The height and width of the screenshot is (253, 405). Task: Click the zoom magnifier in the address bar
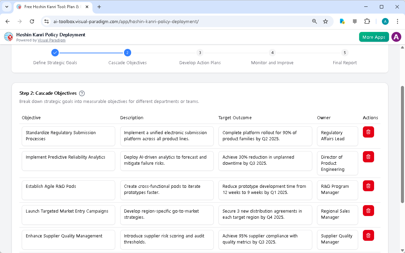tap(314, 21)
